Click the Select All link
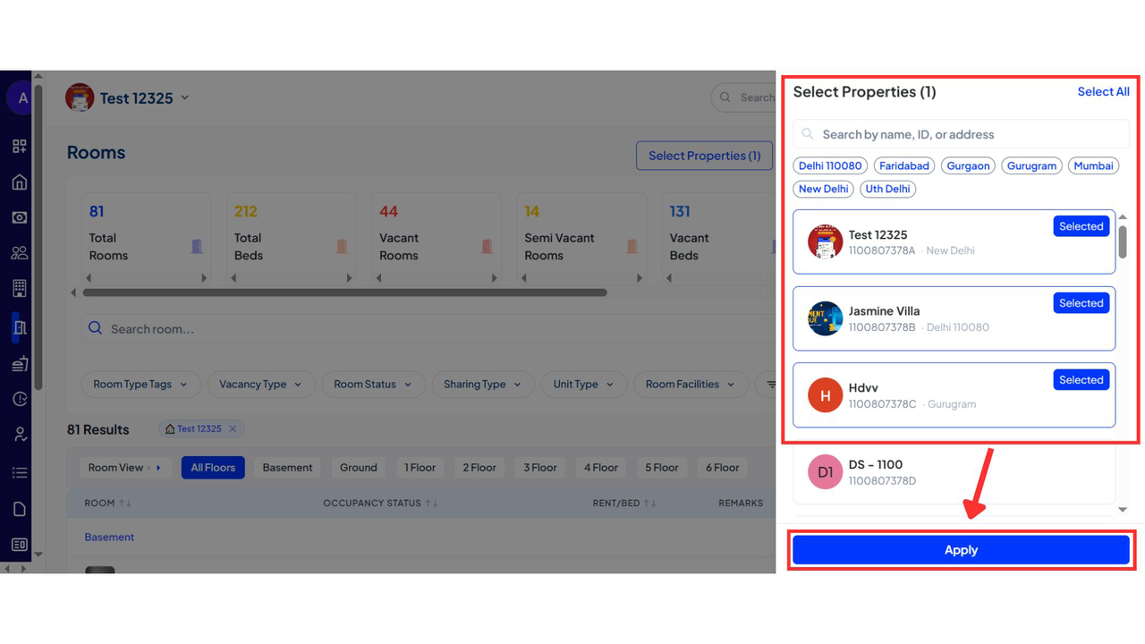The width and height of the screenshot is (1145, 644). [x=1102, y=91]
